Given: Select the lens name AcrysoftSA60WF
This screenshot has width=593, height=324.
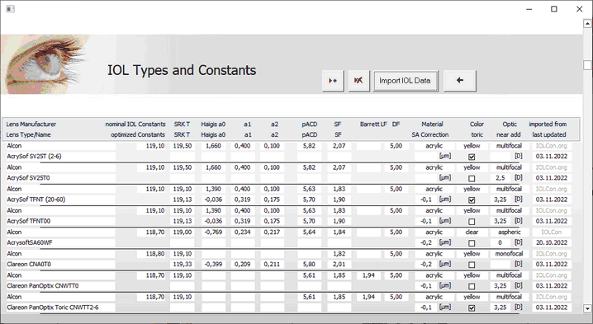Looking at the screenshot, I should tap(61, 242).
